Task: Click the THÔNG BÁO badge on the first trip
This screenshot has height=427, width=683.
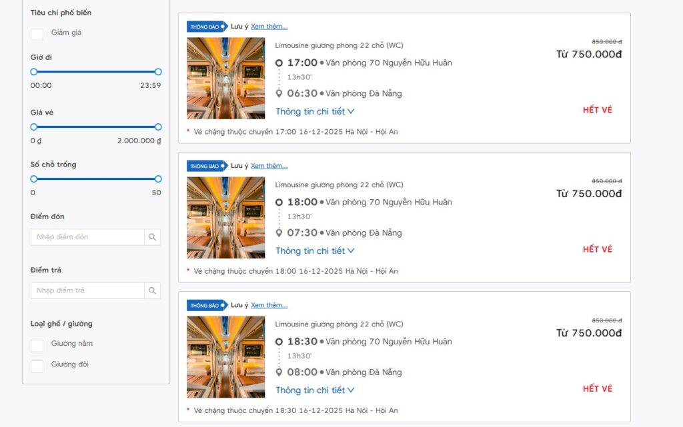Action: point(205,25)
